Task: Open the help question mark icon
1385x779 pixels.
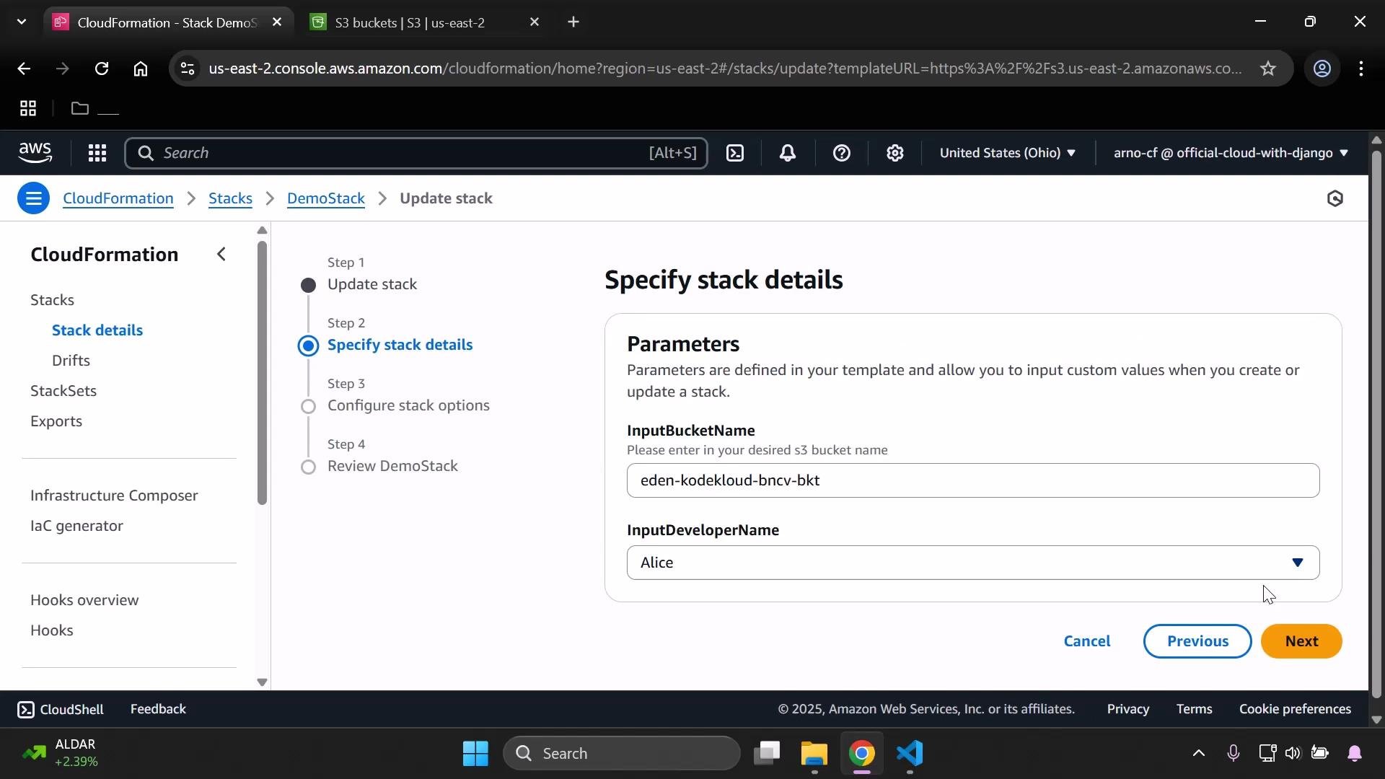Action: click(x=842, y=153)
